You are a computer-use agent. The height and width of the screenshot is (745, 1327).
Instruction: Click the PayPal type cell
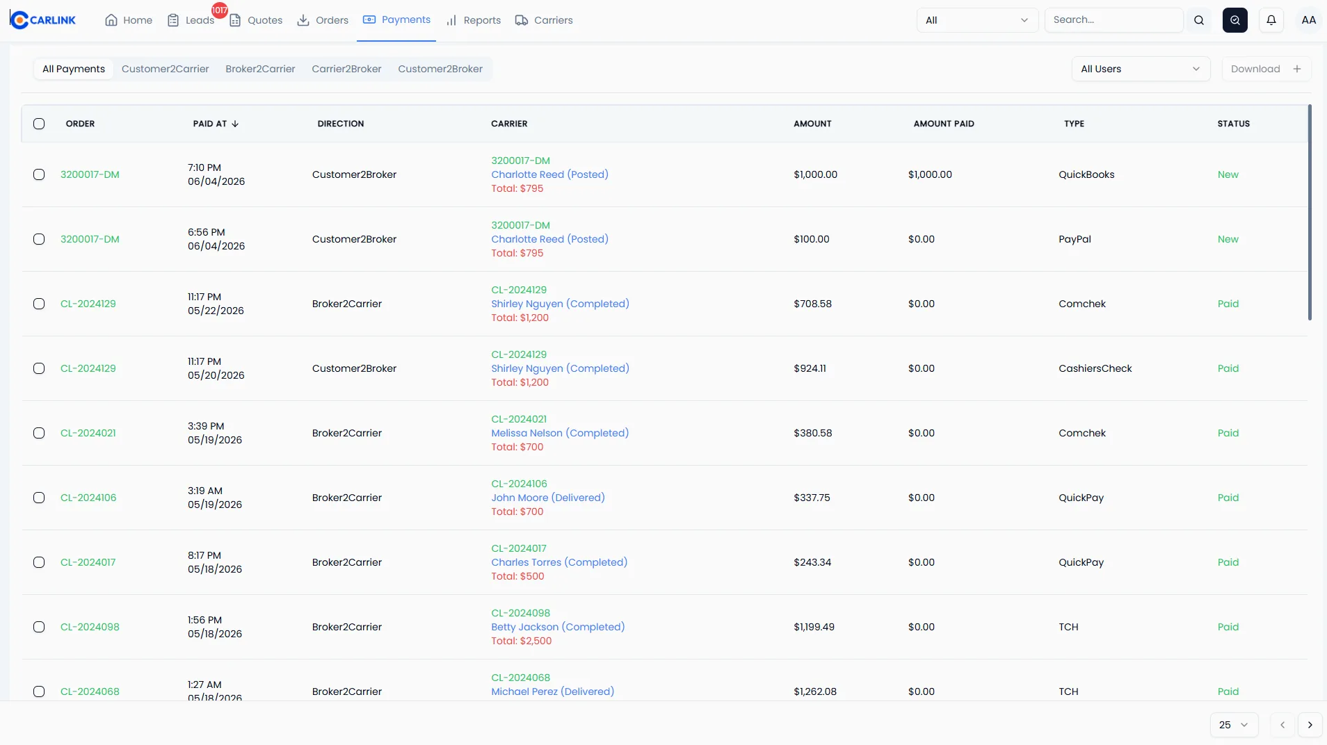coord(1075,239)
